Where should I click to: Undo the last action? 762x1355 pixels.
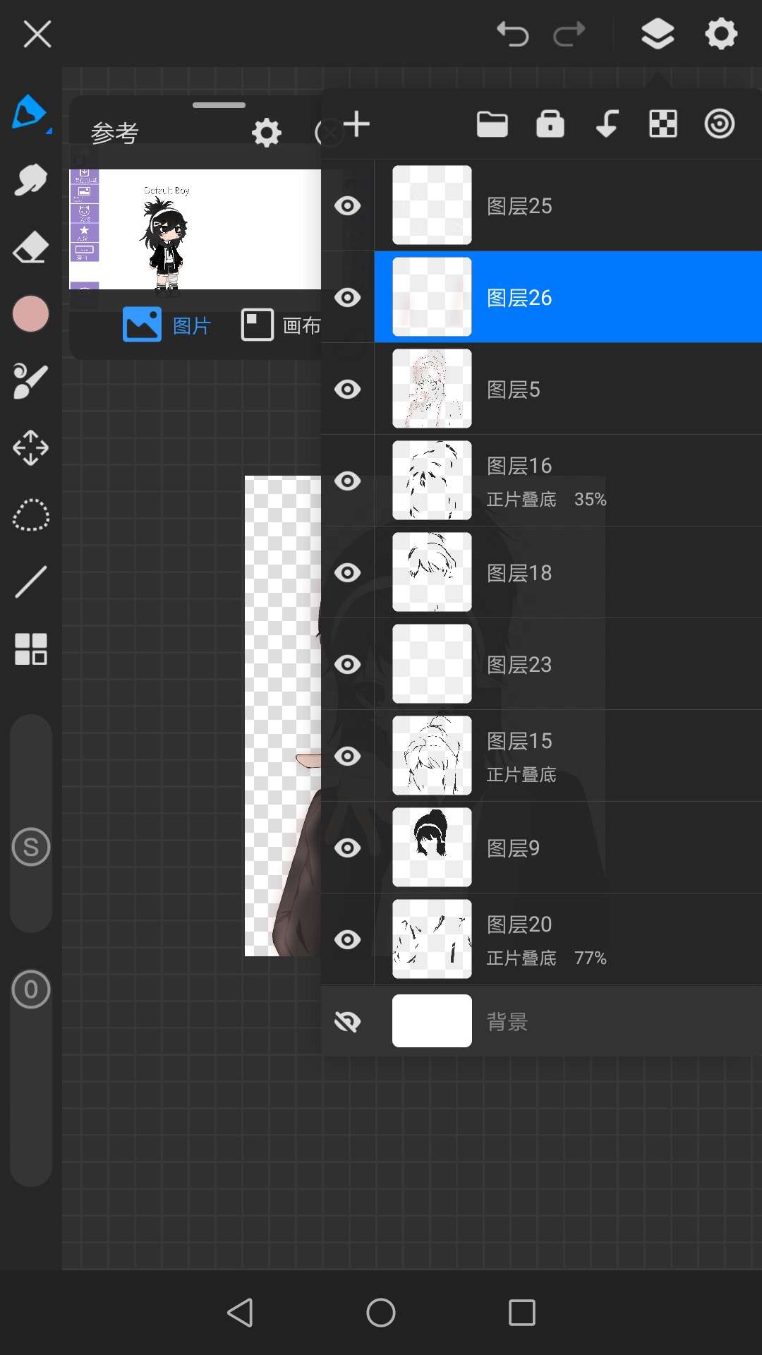(512, 34)
